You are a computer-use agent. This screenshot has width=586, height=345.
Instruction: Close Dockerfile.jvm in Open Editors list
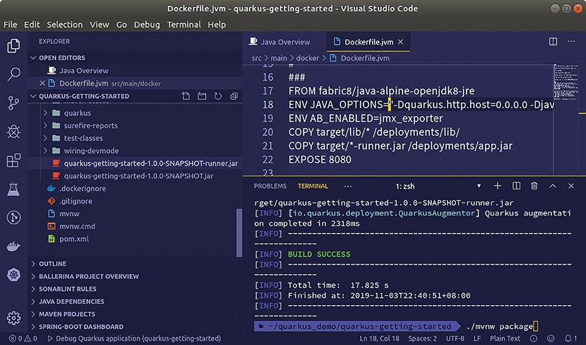coord(42,83)
